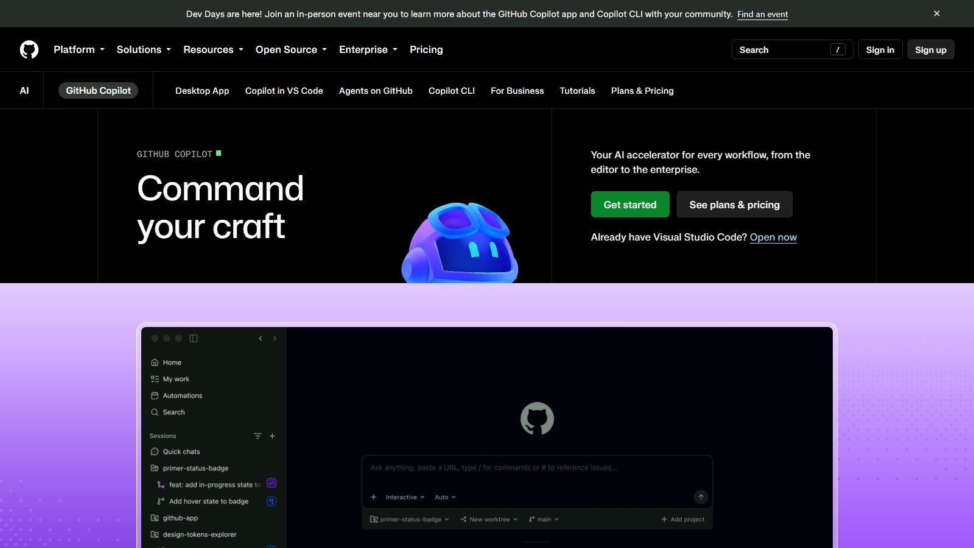Open Plans & Pricing tab
Image resolution: width=974 pixels, height=548 pixels.
(x=642, y=91)
